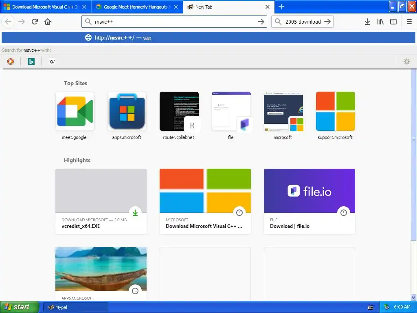Click the scrollbar down arrow
Viewport: 417px width, 313px height.
tap(414, 297)
